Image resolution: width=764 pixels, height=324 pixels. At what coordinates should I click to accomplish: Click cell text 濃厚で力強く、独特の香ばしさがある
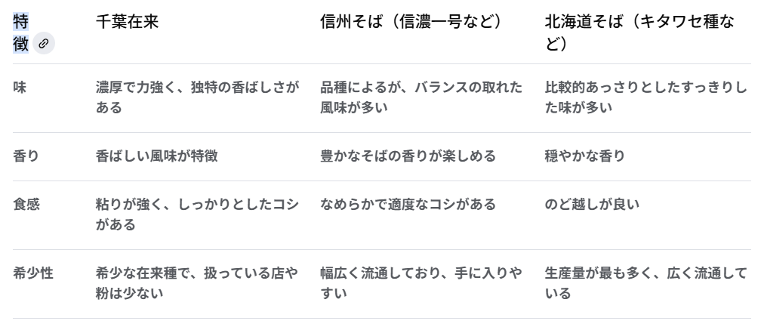197,97
